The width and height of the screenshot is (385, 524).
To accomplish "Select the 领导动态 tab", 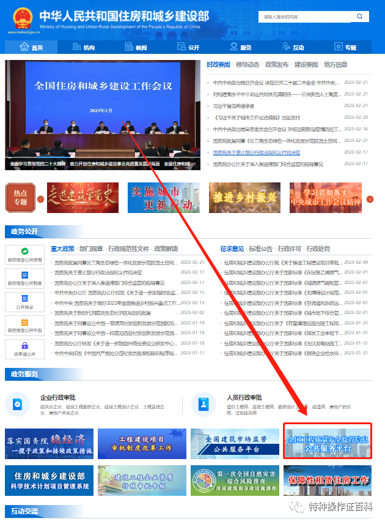I will pyautogui.click(x=248, y=64).
